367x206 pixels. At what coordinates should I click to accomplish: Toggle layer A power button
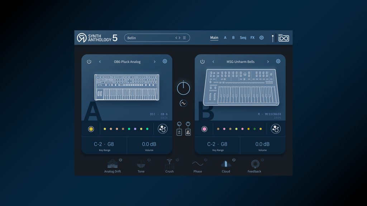coord(89,62)
